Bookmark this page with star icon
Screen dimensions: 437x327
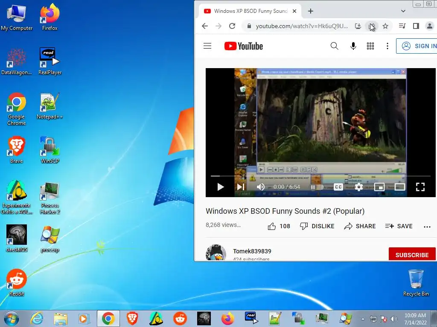385,26
